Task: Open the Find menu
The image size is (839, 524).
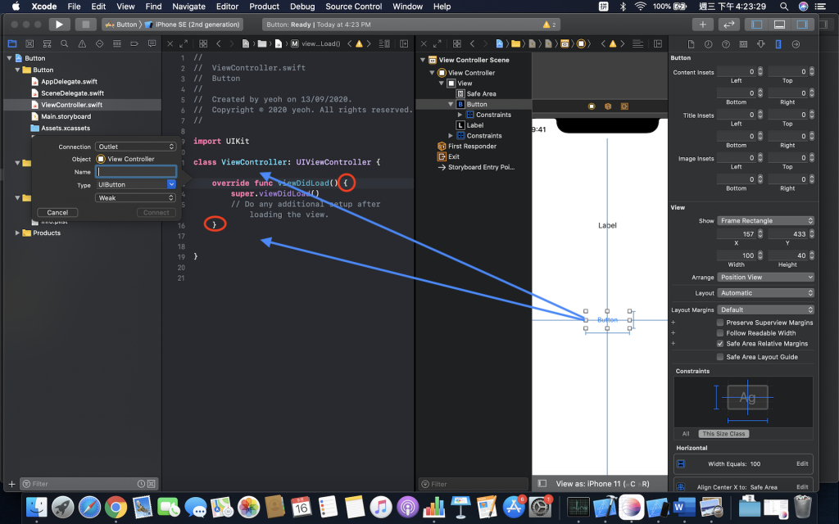Action: 153,7
